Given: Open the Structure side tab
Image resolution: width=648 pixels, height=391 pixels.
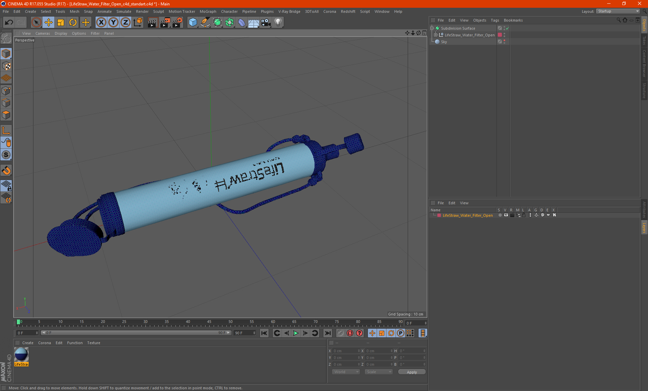Looking at the screenshot, I should coord(644,90).
